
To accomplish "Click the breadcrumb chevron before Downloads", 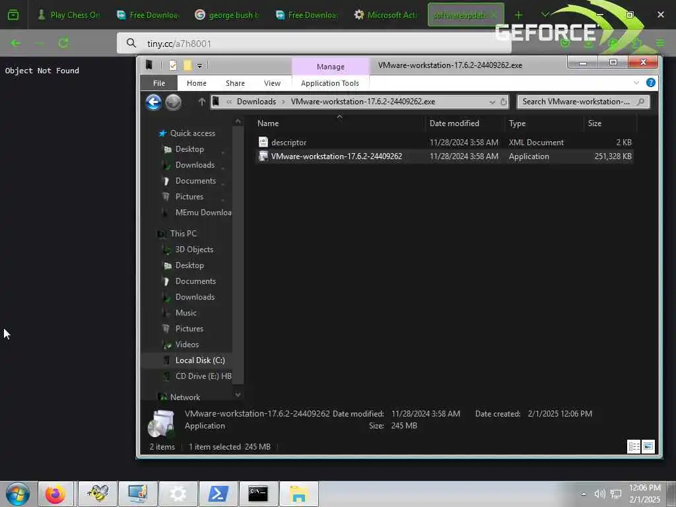I will [x=229, y=102].
